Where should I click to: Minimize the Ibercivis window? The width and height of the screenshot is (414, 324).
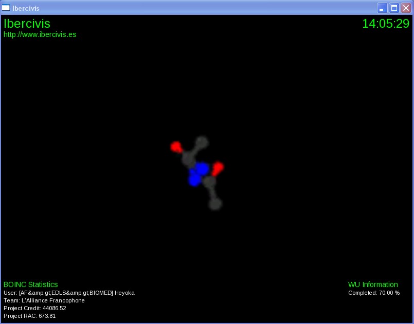click(x=382, y=8)
